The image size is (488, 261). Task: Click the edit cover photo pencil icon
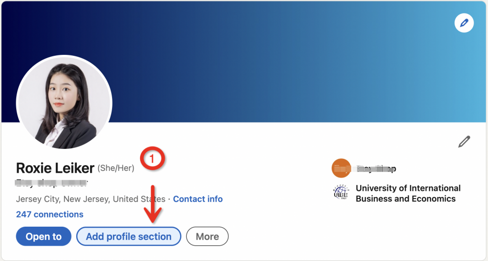(464, 22)
